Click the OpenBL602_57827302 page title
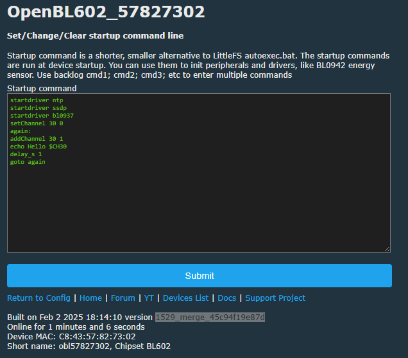This screenshot has width=408, height=358. coord(106,12)
